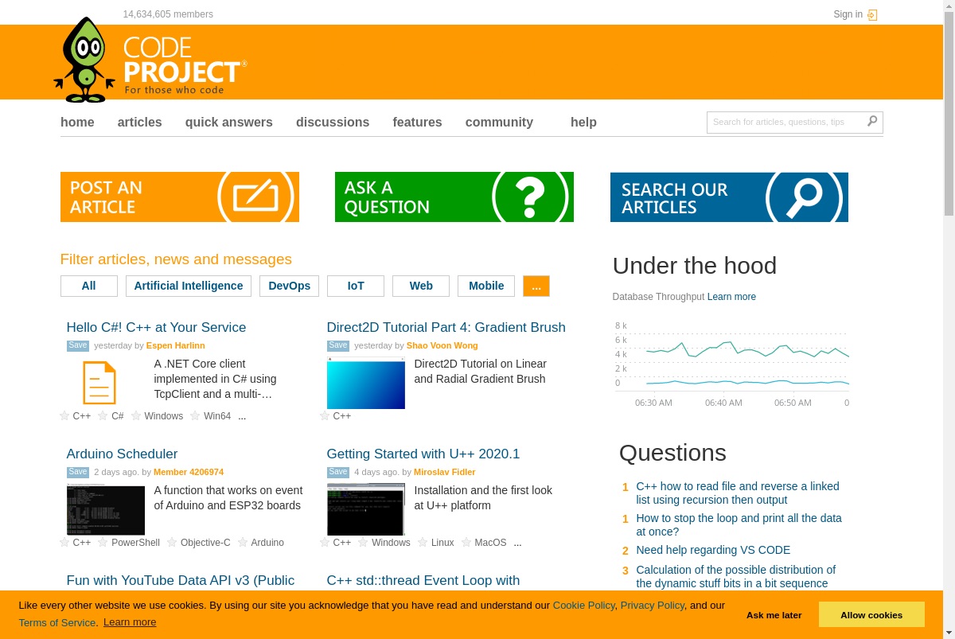
Task: Click the gradient thumbnail of Direct2D article
Action: [366, 384]
